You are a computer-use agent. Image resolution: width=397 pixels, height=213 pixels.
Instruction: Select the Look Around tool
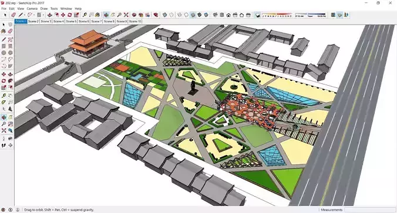(x=10, y=138)
